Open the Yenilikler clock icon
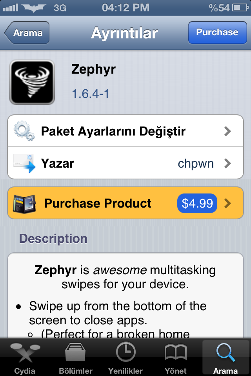Screen dimensions: 251x376 [x=125, y=352]
